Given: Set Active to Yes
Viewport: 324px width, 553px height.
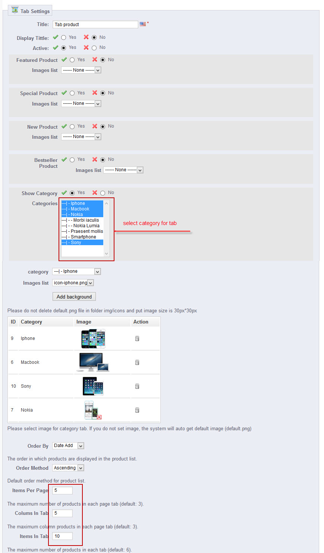Looking at the screenshot, I should click(x=64, y=48).
